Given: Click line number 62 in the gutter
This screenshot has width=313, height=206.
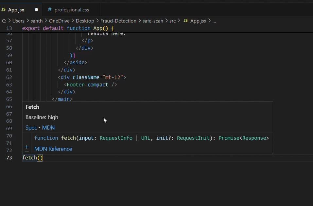Looking at the screenshot, I should tap(9, 77).
